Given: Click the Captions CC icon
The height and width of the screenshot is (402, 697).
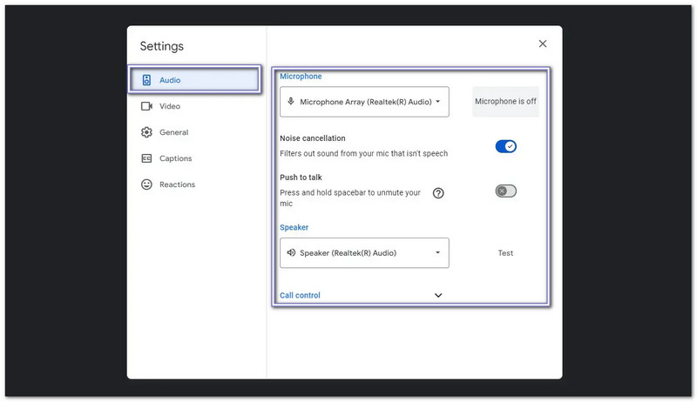Looking at the screenshot, I should tap(146, 158).
